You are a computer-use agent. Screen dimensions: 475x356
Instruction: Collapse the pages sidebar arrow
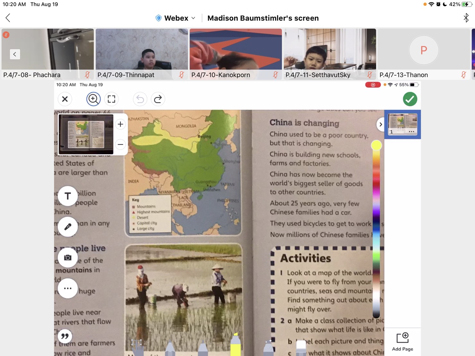(x=381, y=125)
